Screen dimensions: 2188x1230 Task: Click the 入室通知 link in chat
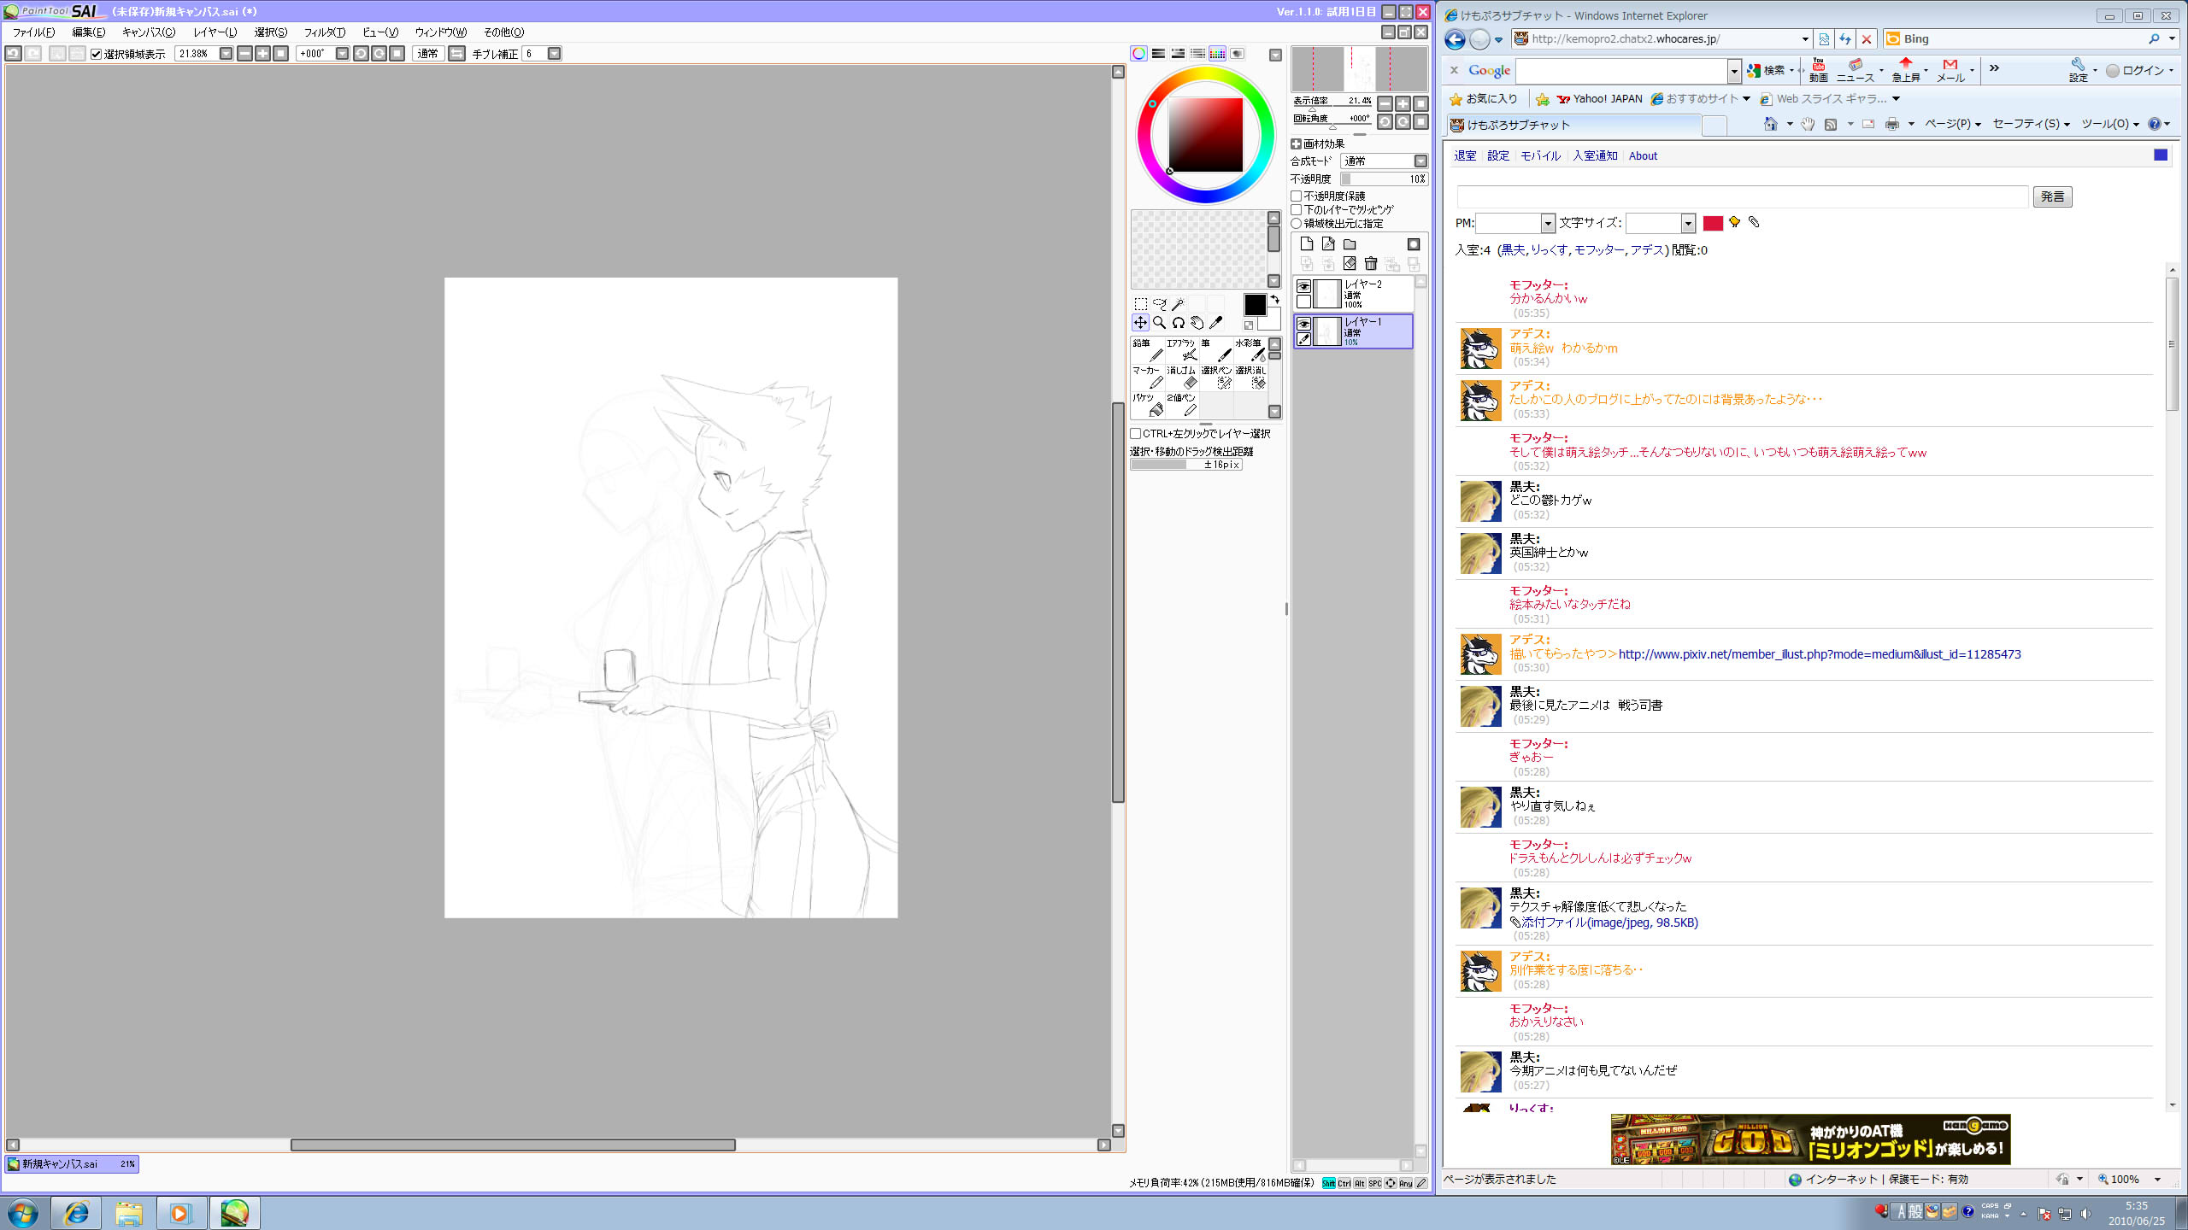click(x=1595, y=155)
